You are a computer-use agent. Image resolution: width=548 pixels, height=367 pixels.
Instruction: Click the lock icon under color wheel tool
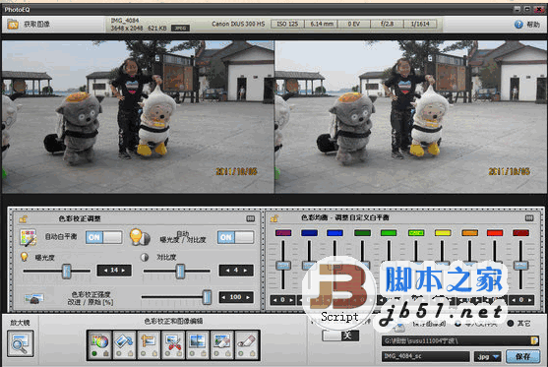[x=106, y=353]
